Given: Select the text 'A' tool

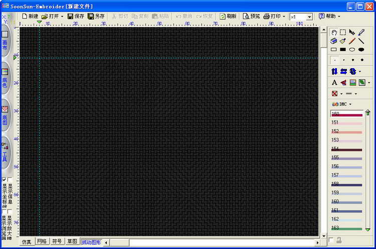Looking at the screenshot, I should coord(334,83).
